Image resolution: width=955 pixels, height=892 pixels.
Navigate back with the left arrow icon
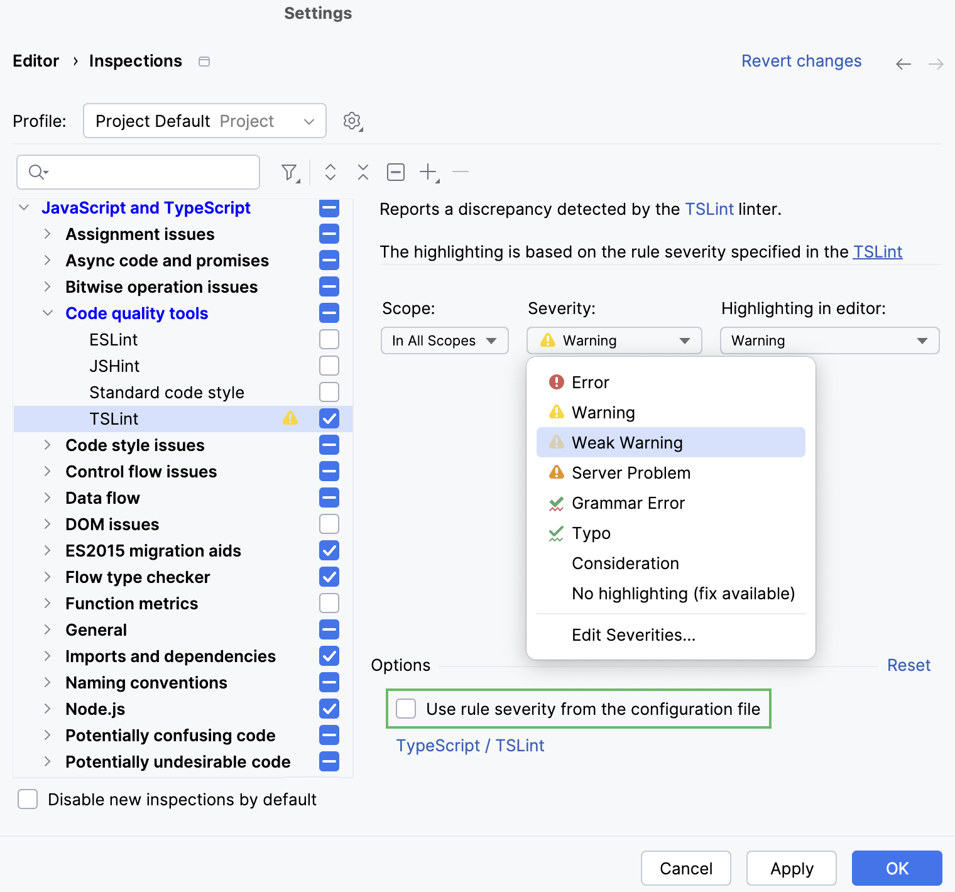point(903,63)
